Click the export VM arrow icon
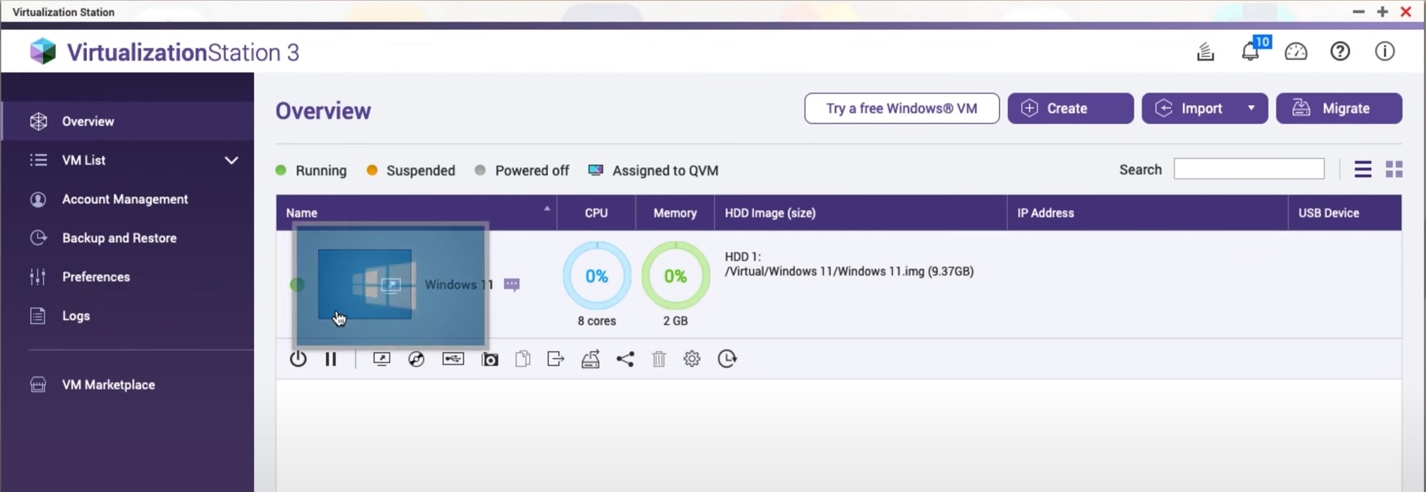 [x=556, y=359]
